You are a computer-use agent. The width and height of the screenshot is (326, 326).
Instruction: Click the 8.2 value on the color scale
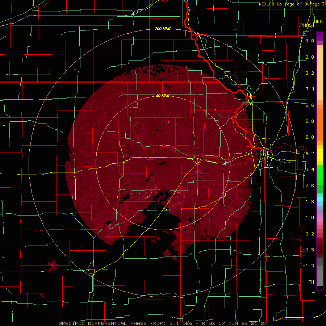pyautogui.click(x=310, y=73)
